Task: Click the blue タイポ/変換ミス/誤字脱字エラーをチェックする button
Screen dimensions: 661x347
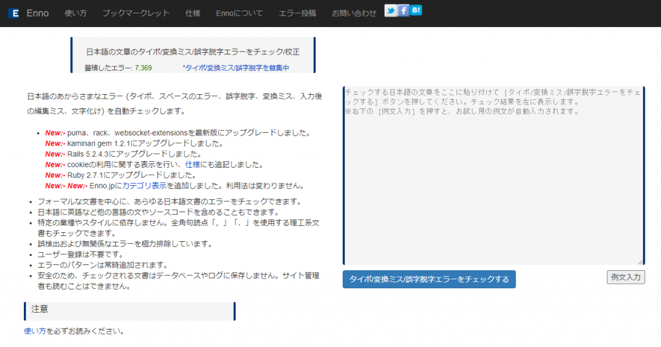Action: coord(429,279)
